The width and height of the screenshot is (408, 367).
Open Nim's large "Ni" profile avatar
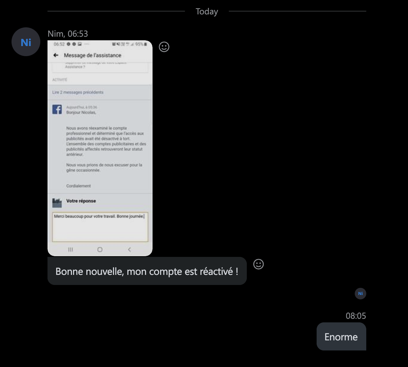coord(26,42)
